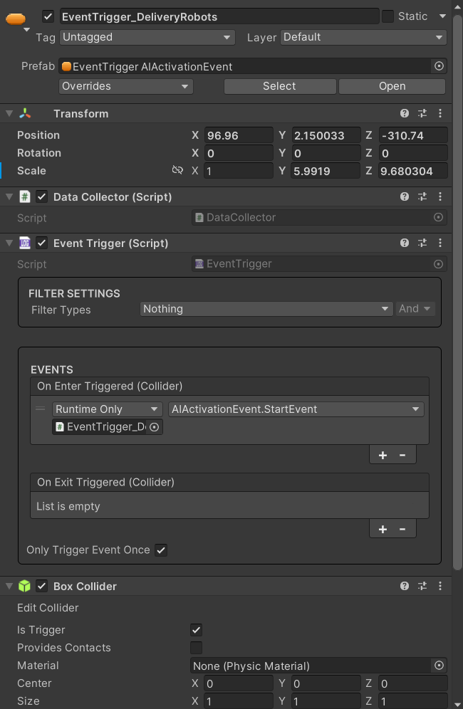
Task: Click the vertical inspector scrollbar
Action: [x=457, y=294]
